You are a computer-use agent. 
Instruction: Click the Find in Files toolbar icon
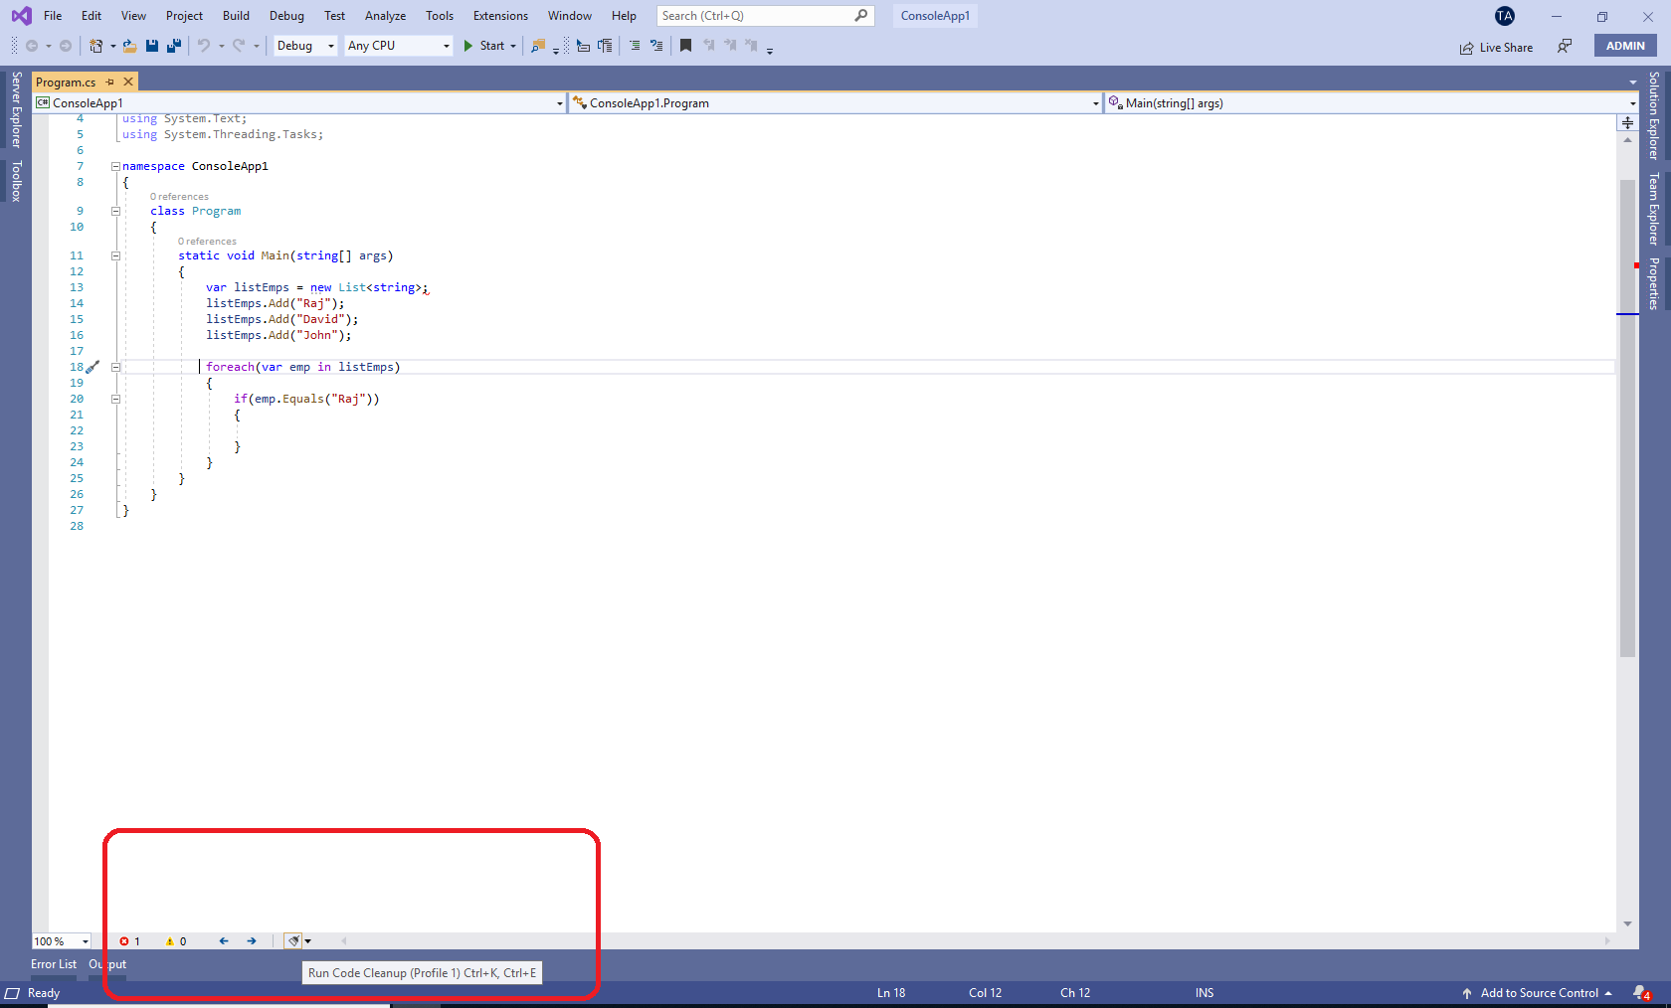pos(538,46)
